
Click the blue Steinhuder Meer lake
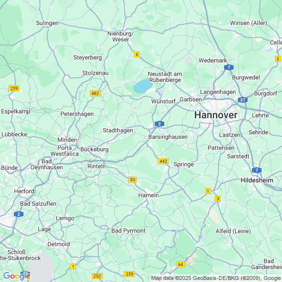[x=143, y=86]
